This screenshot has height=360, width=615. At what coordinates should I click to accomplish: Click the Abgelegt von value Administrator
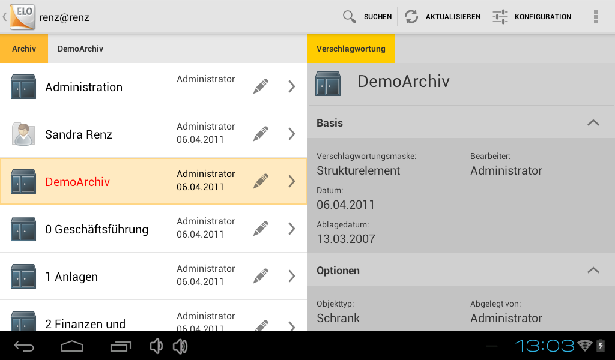(x=506, y=318)
